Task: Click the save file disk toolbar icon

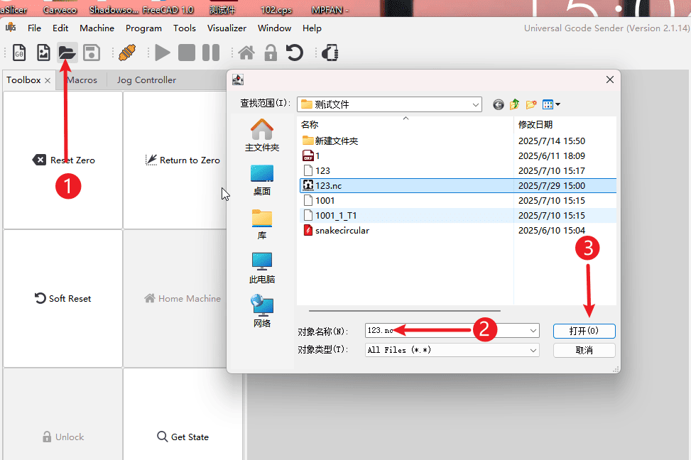Action: point(91,53)
